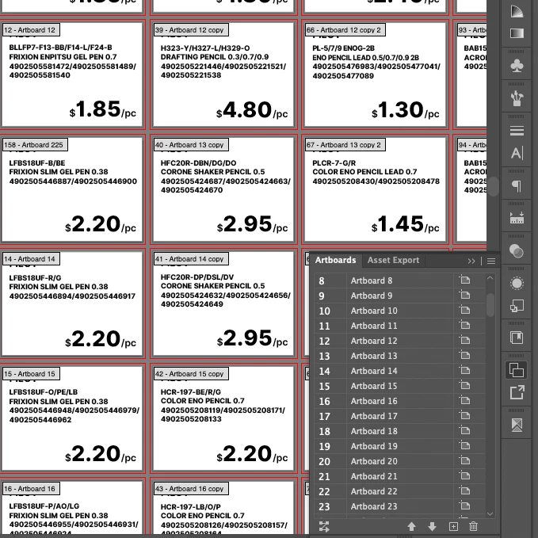
Task: Select Artboard 15 in the list
Action: point(399,386)
